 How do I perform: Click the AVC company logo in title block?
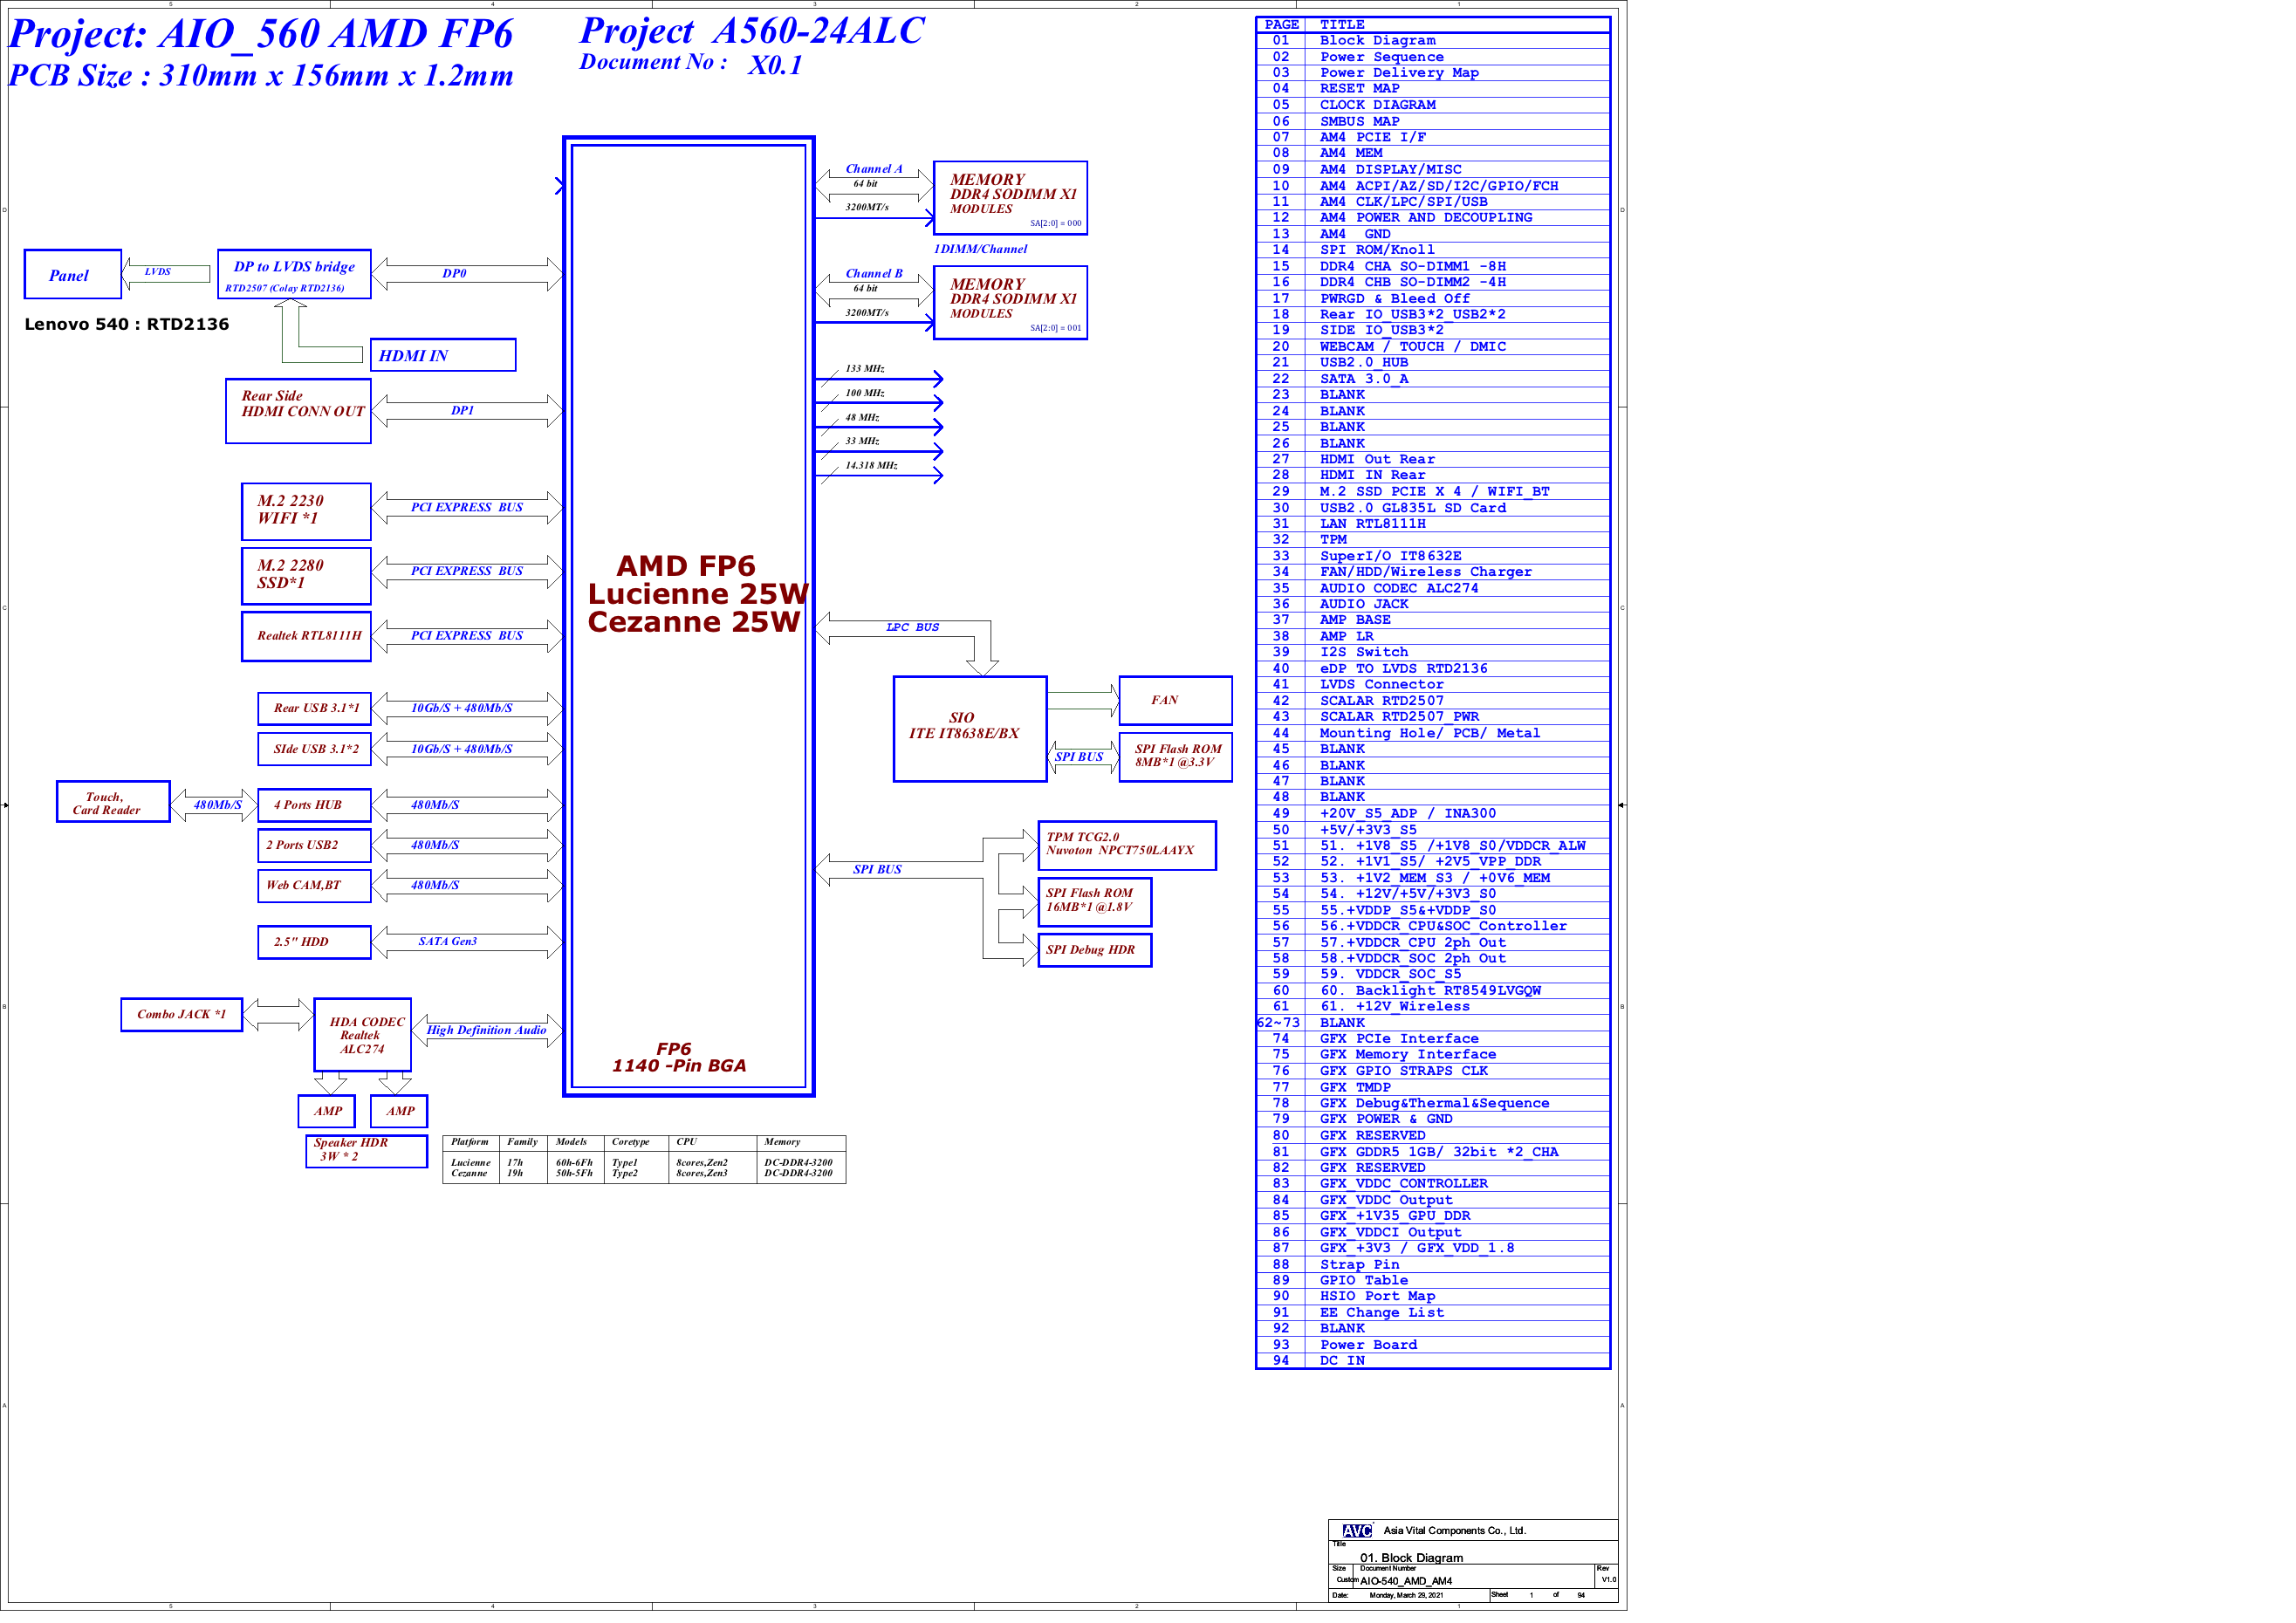click(1356, 1531)
